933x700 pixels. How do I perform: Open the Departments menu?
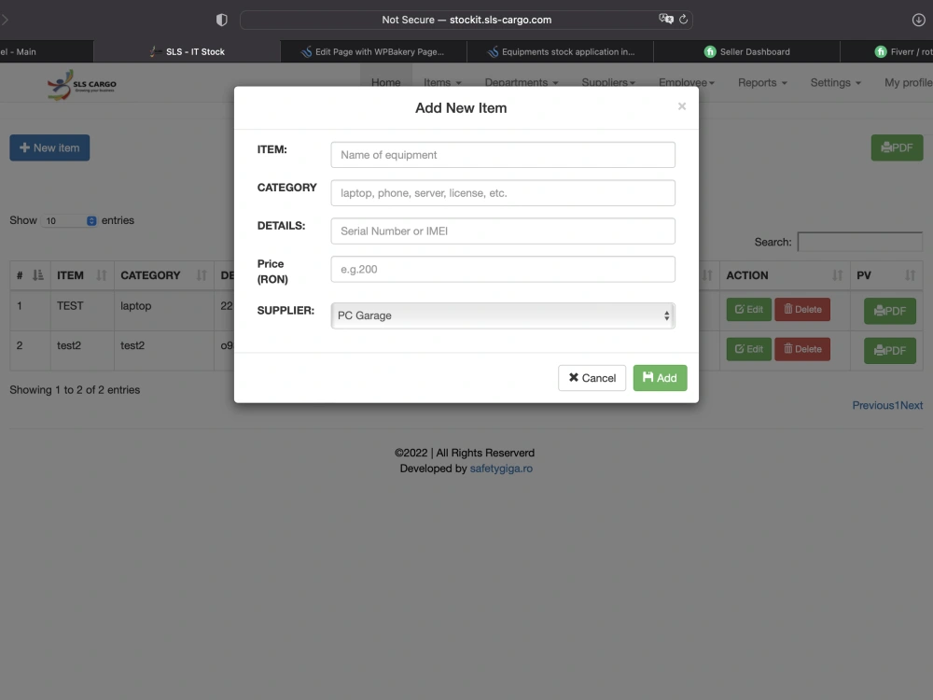tap(522, 83)
